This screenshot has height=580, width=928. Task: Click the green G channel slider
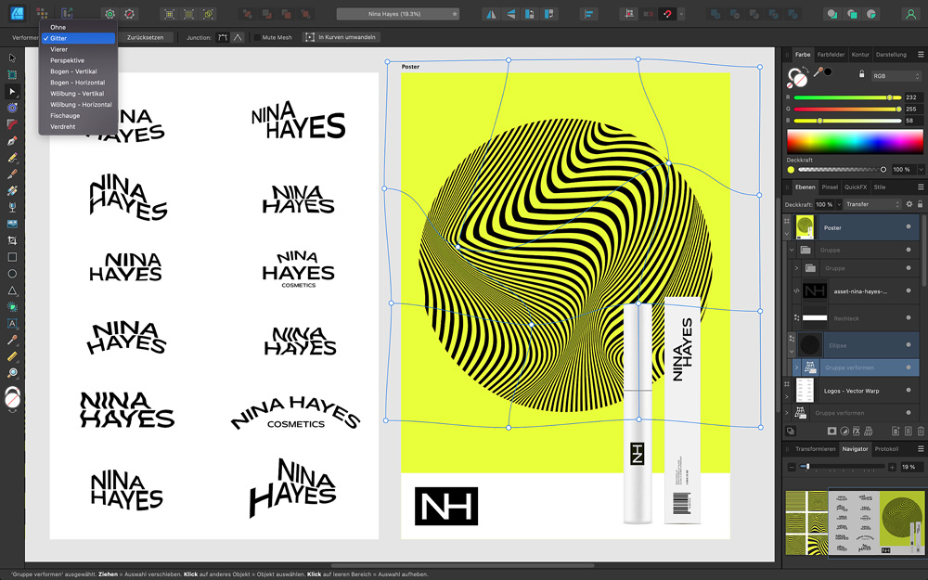(x=844, y=109)
